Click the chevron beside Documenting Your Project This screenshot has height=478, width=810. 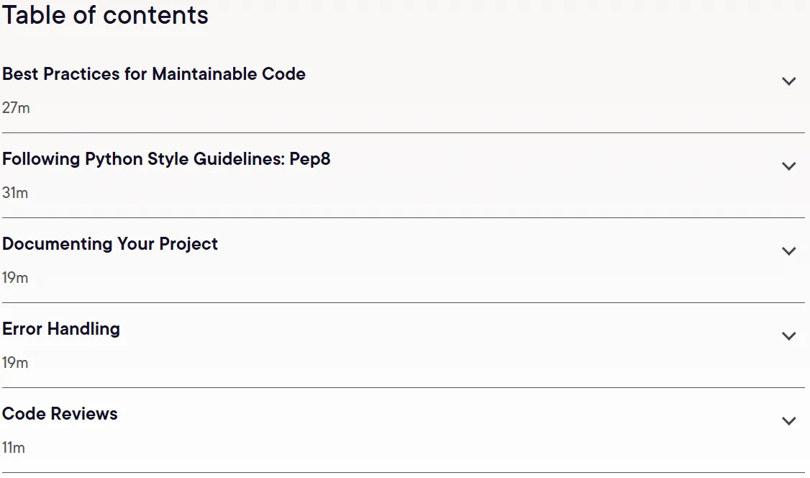point(788,251)
